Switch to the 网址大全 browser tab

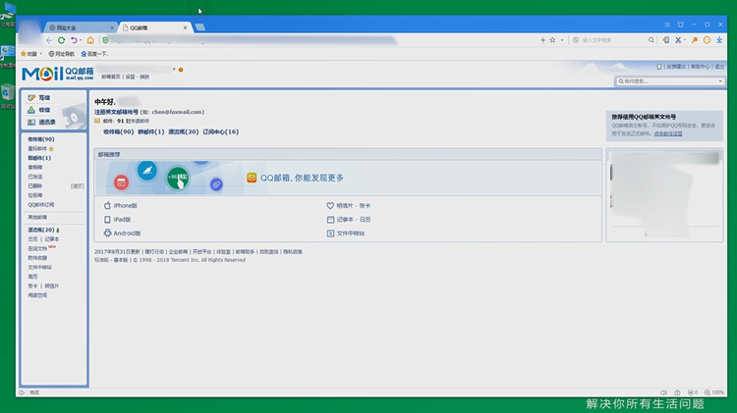(81, 27)
